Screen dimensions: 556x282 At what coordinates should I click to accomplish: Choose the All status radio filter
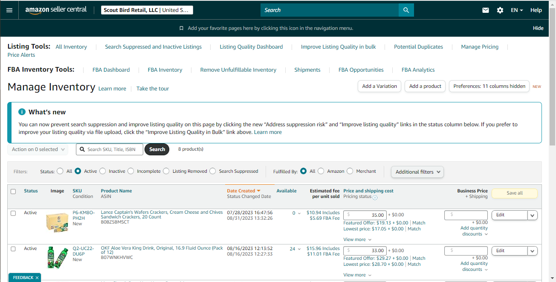click(x=60, y=171)
